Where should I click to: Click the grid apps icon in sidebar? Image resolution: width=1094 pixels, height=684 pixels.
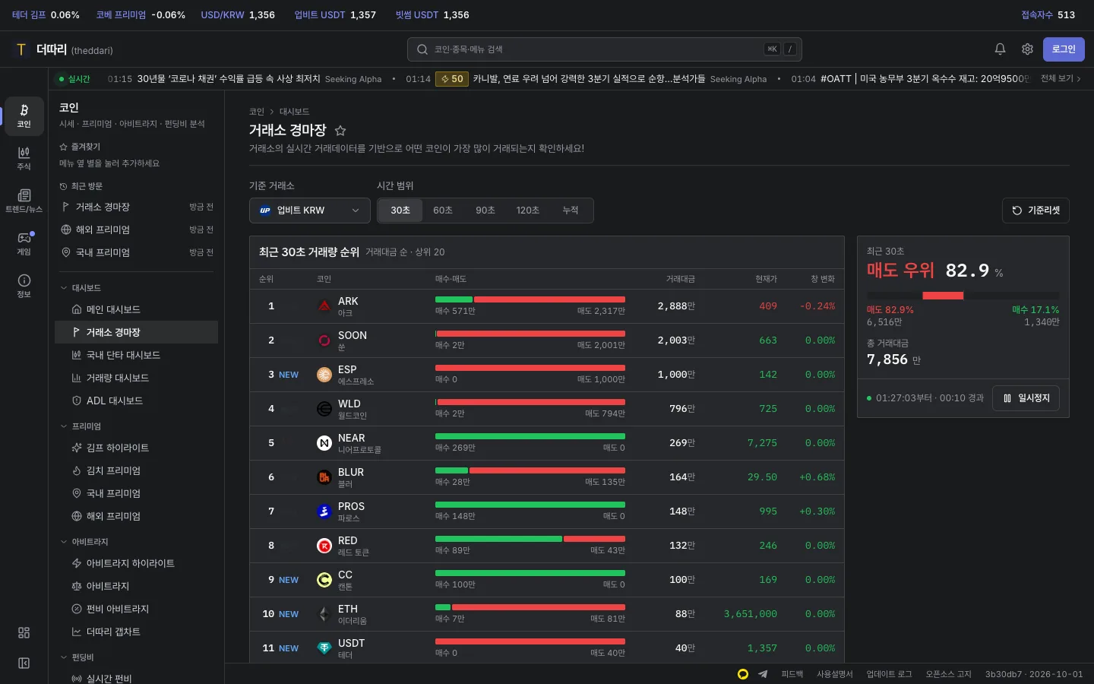[x=24, y=633]
